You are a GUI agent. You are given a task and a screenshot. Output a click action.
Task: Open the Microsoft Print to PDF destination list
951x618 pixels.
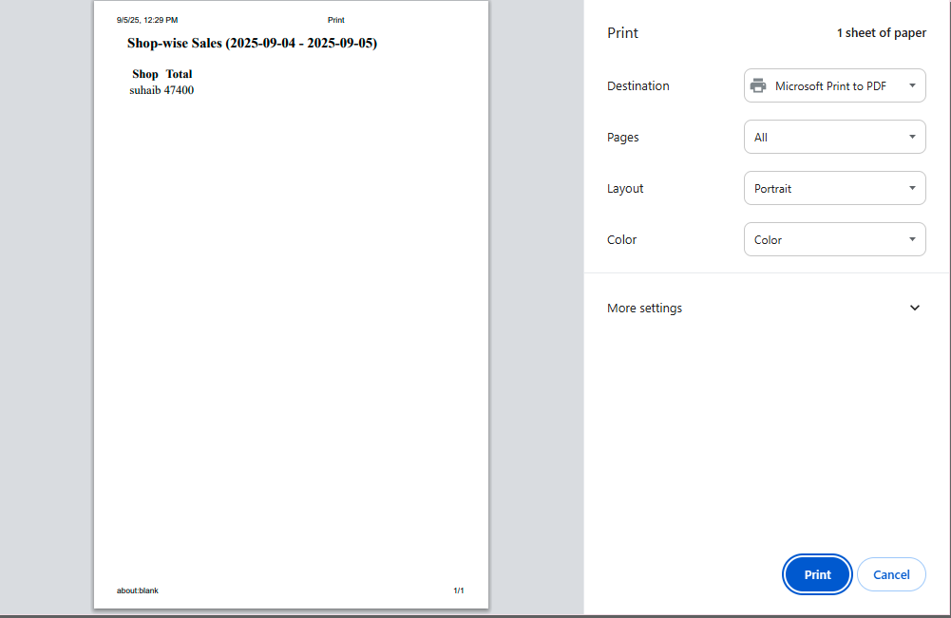(829, 85)
